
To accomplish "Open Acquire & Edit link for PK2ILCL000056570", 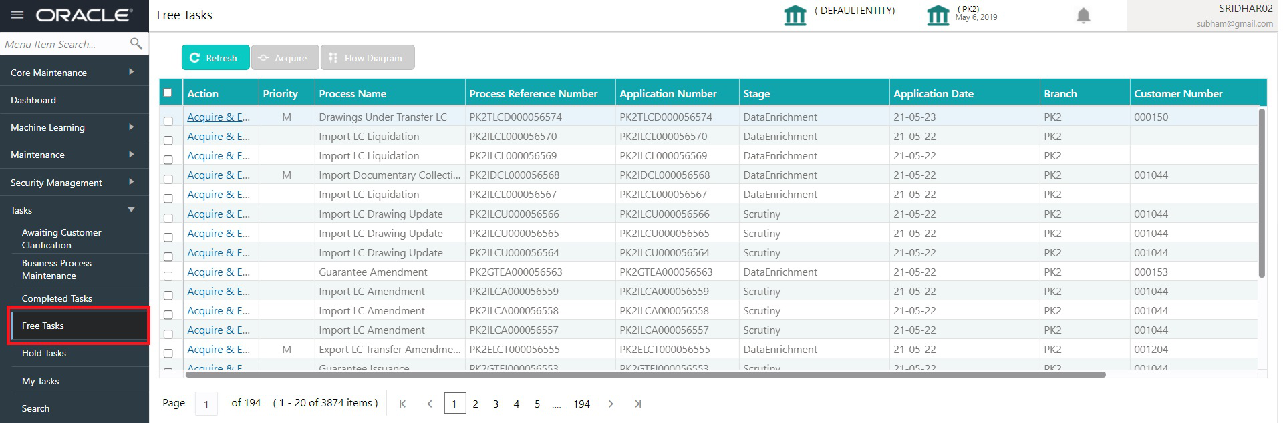I will coord(219,136).
